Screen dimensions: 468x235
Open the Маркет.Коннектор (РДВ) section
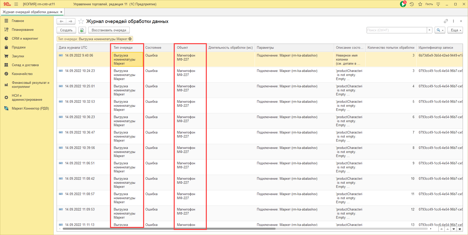pyautogui.click(x=30, y=109)
